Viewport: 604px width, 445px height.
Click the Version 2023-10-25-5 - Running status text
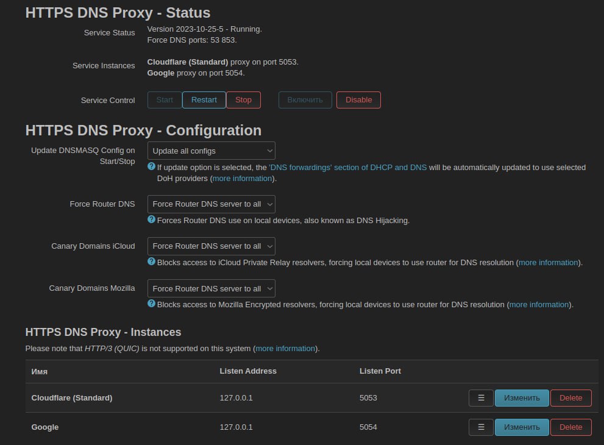point(205,29)
